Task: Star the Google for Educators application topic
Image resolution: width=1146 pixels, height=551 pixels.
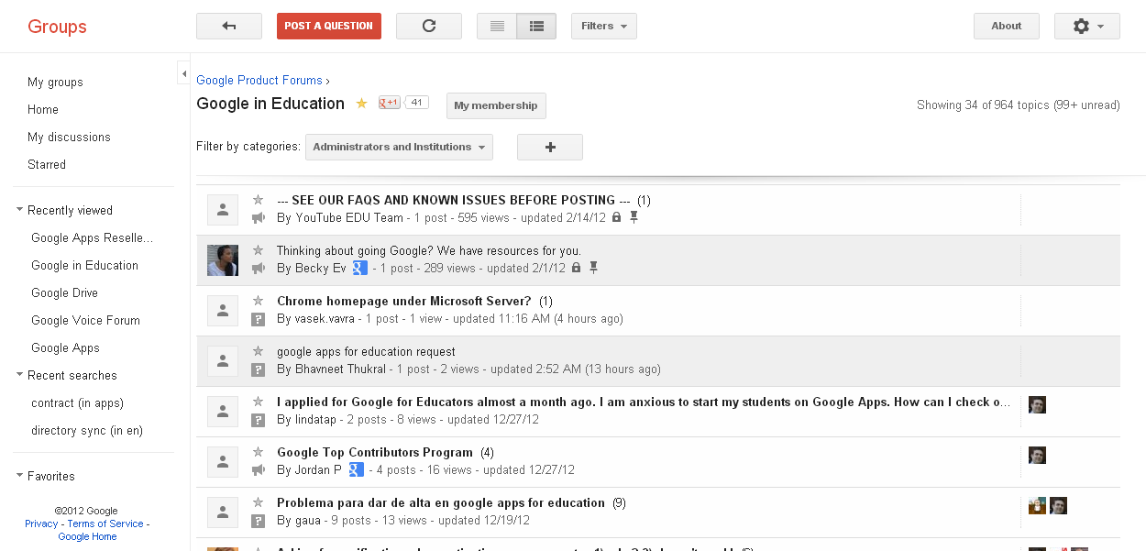Action: pyautogui.click(x=259, y=402)
